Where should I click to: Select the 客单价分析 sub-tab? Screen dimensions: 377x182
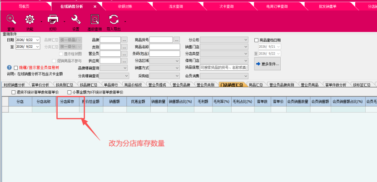click(40, 85)
